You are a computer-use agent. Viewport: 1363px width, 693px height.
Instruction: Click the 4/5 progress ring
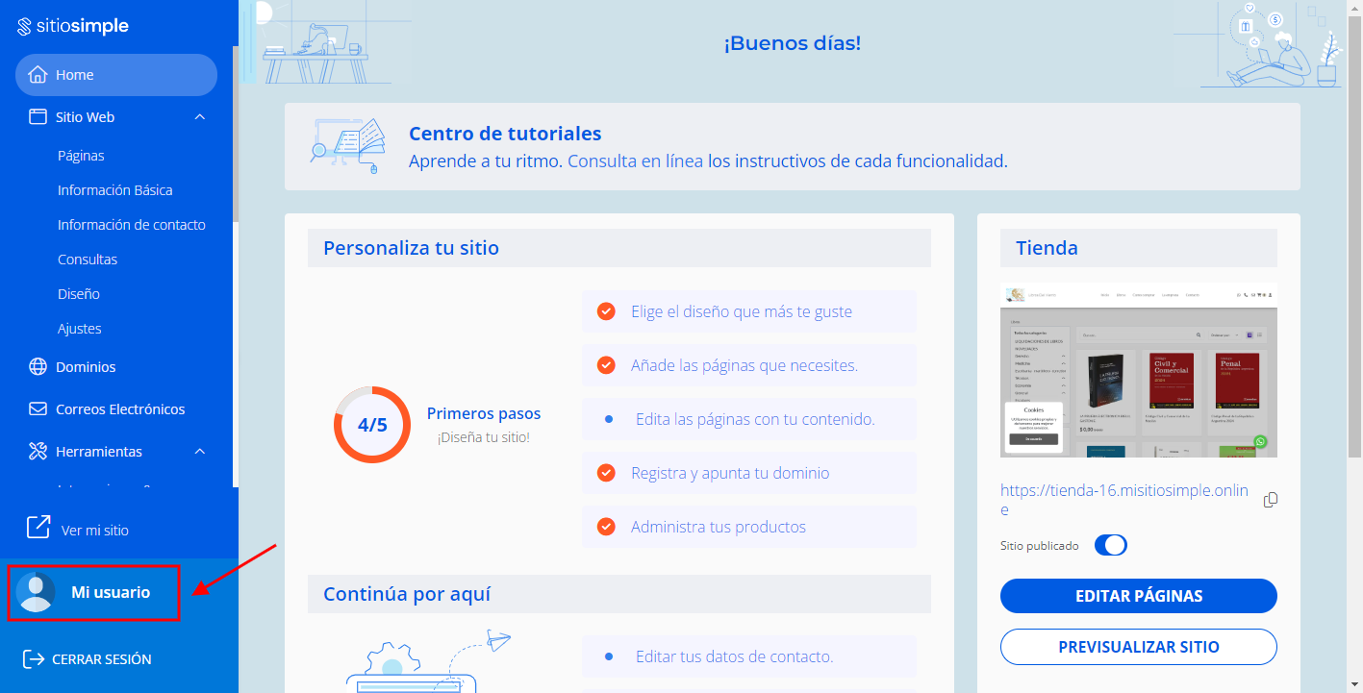[372, 425]
